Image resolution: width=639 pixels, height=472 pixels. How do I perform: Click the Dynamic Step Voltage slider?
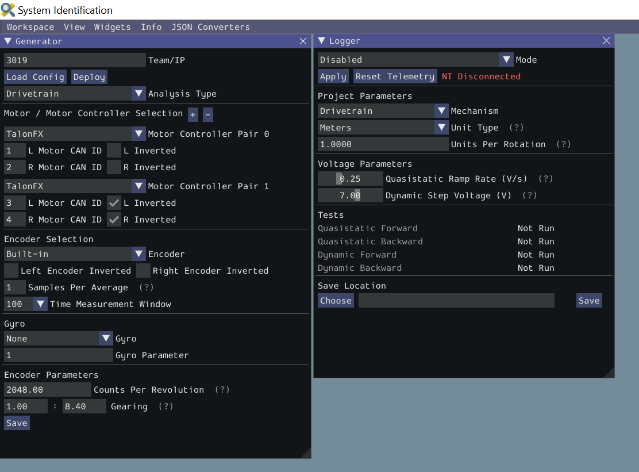351,195
